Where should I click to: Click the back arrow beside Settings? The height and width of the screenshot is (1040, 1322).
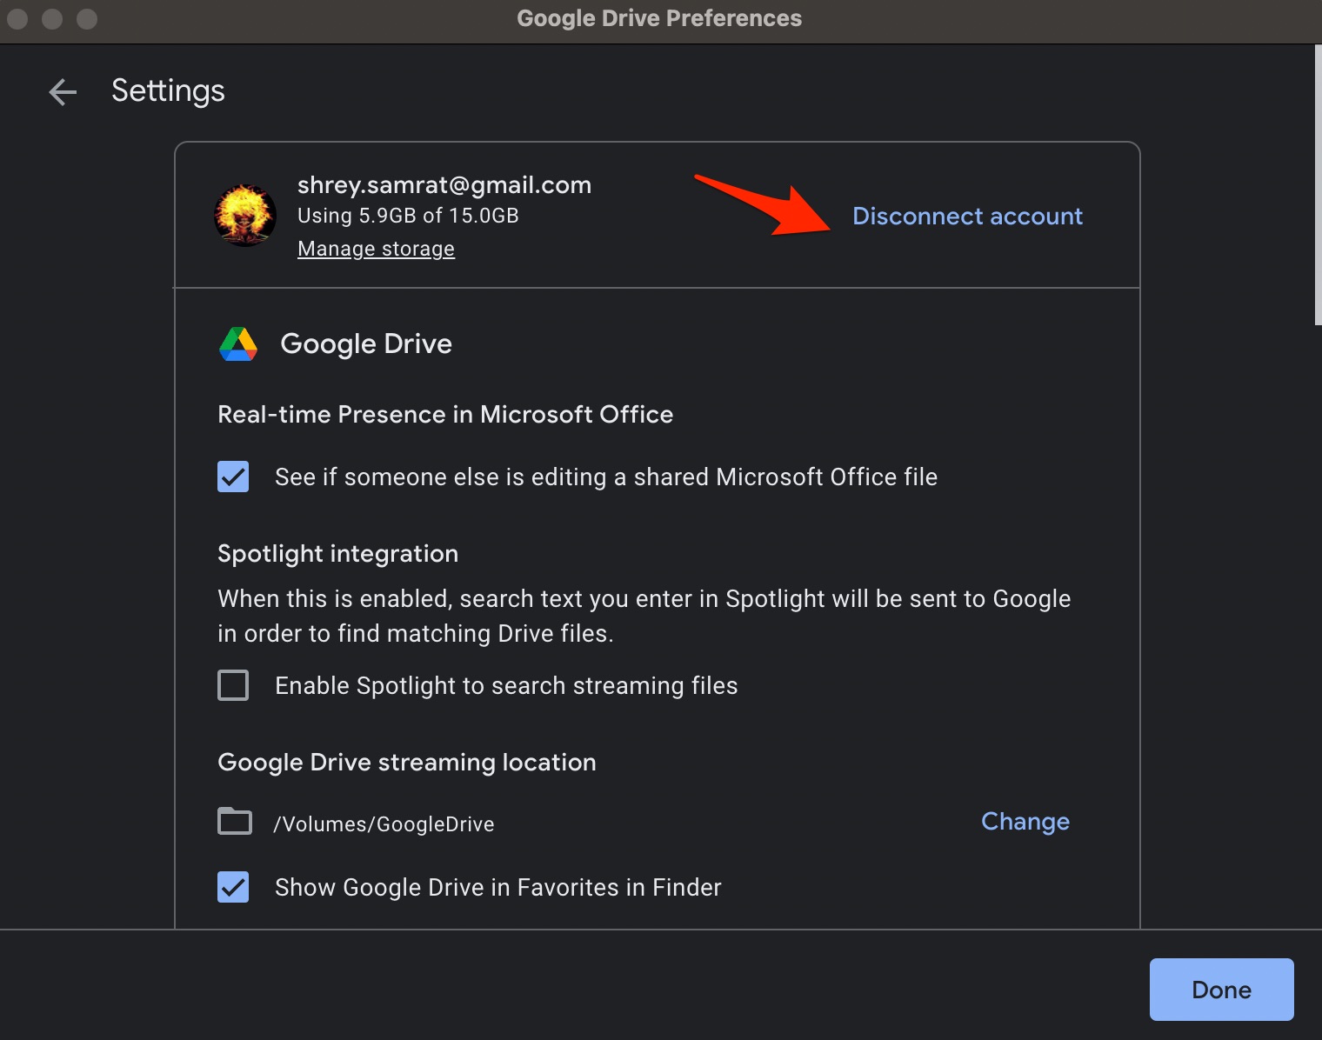click(62, 91)
